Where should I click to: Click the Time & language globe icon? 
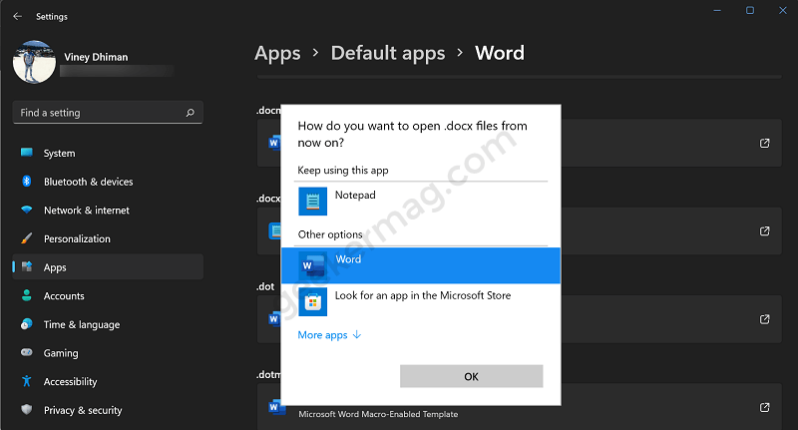[27, 323]
